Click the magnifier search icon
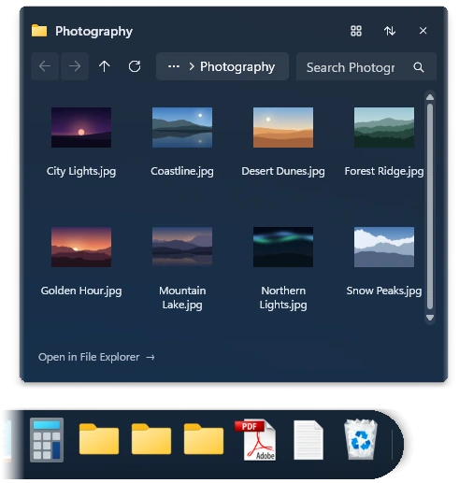This screenshot has height=483, width=459. [x=419, y=67]
